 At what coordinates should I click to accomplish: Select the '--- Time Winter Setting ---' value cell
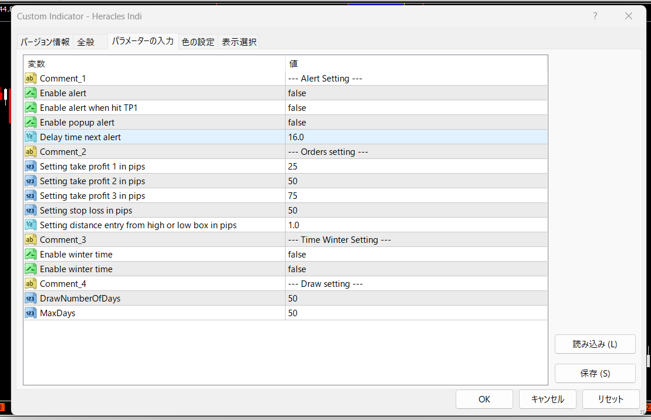coord(416,240)
